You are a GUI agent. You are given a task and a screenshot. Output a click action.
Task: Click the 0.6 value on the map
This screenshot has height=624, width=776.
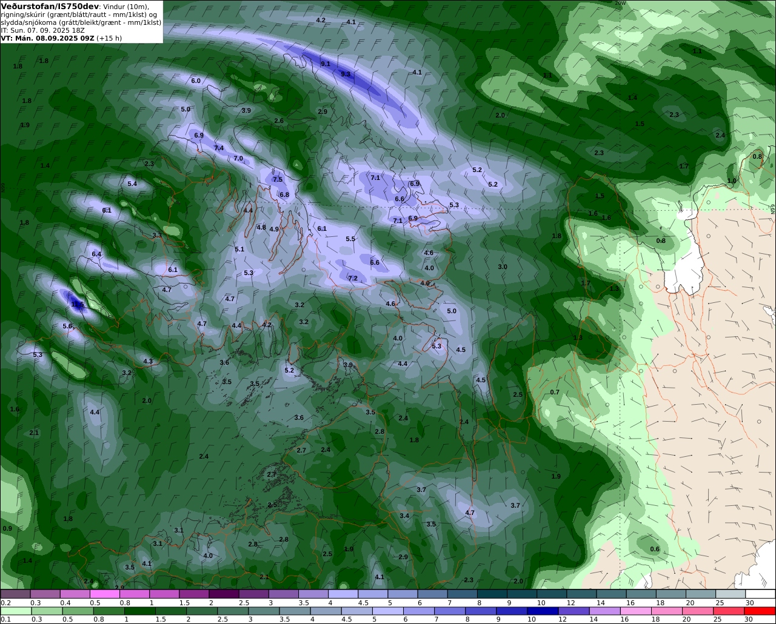point(655,549)
